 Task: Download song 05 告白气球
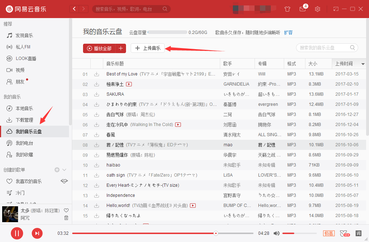pos(96,114)
